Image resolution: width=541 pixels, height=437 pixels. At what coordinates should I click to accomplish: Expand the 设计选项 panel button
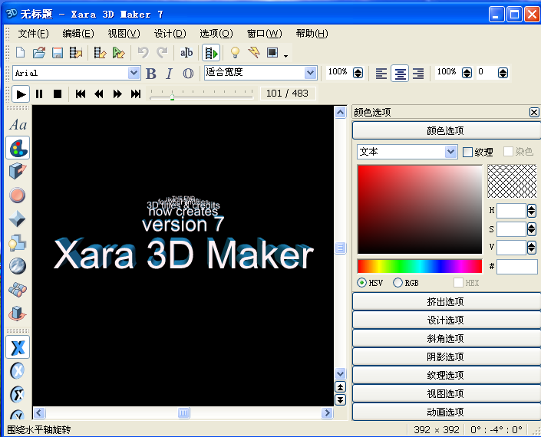point(446,320)
